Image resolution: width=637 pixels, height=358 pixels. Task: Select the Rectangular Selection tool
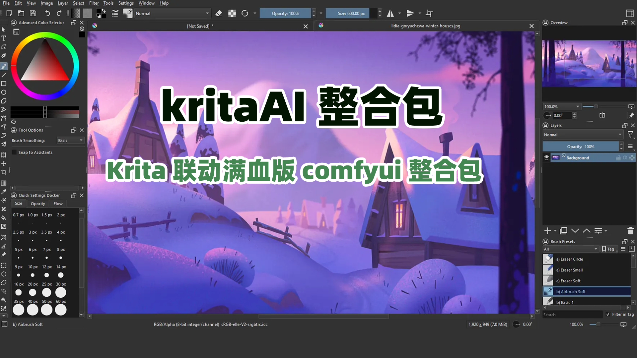point(4,266)
